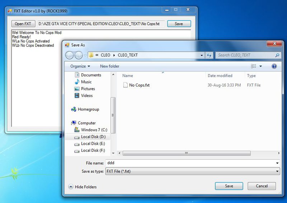
Task: Select Music in navigation pane
Action: (83, 82)
